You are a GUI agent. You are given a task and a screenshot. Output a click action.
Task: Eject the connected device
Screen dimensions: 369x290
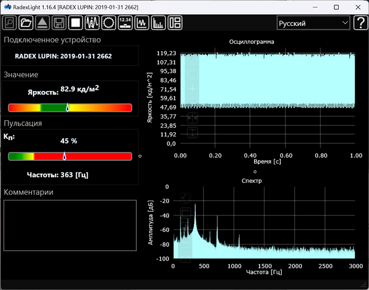click(x=42, y=23)
